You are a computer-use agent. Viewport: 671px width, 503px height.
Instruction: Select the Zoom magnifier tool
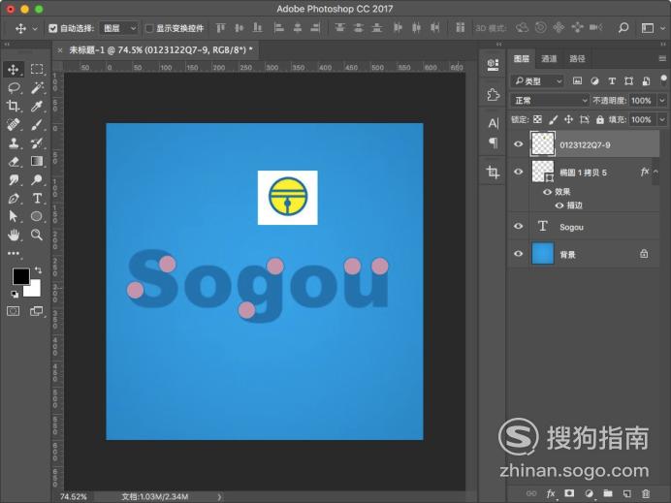37,235
